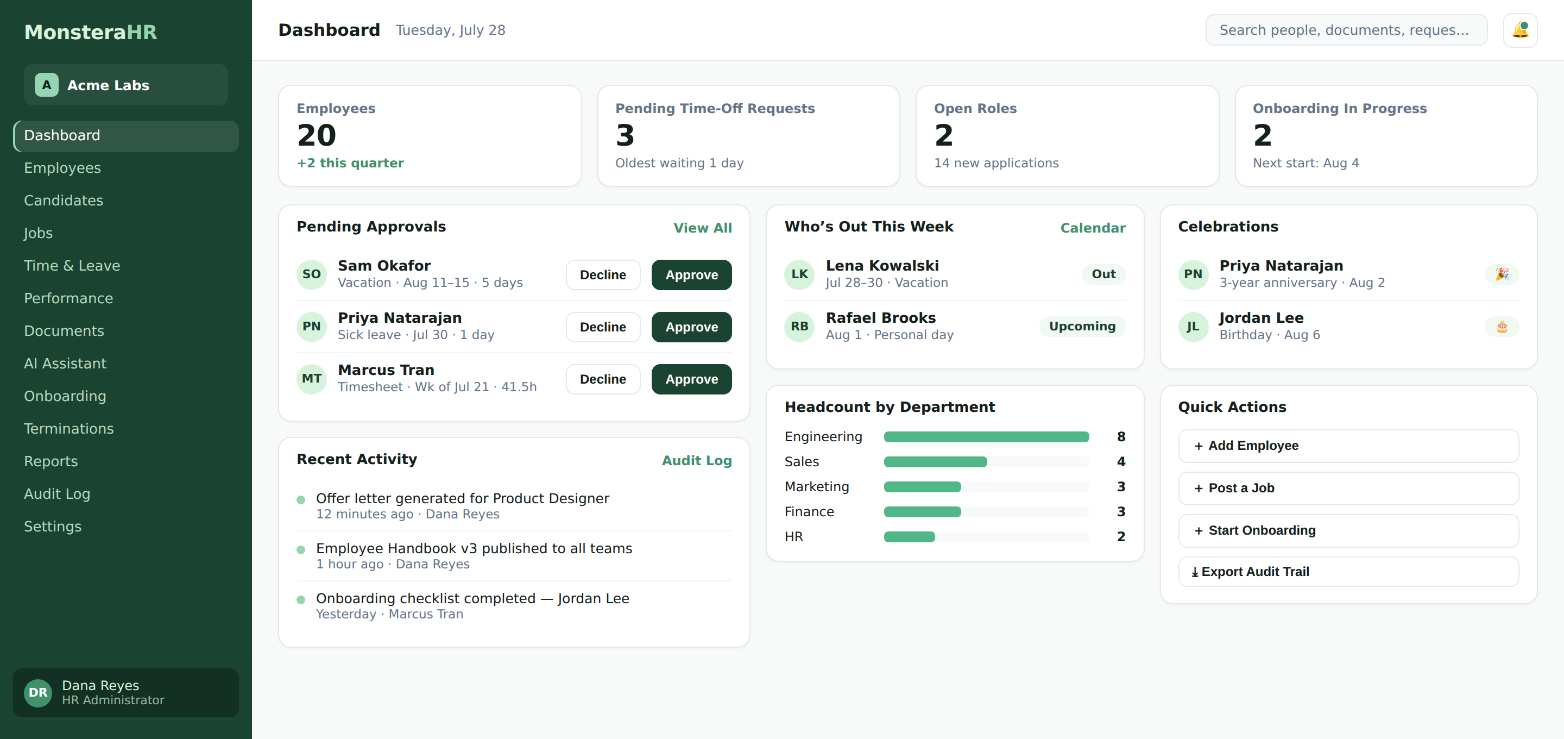Click View All pending approvals

pyautogui.click(x=703, y=228)
